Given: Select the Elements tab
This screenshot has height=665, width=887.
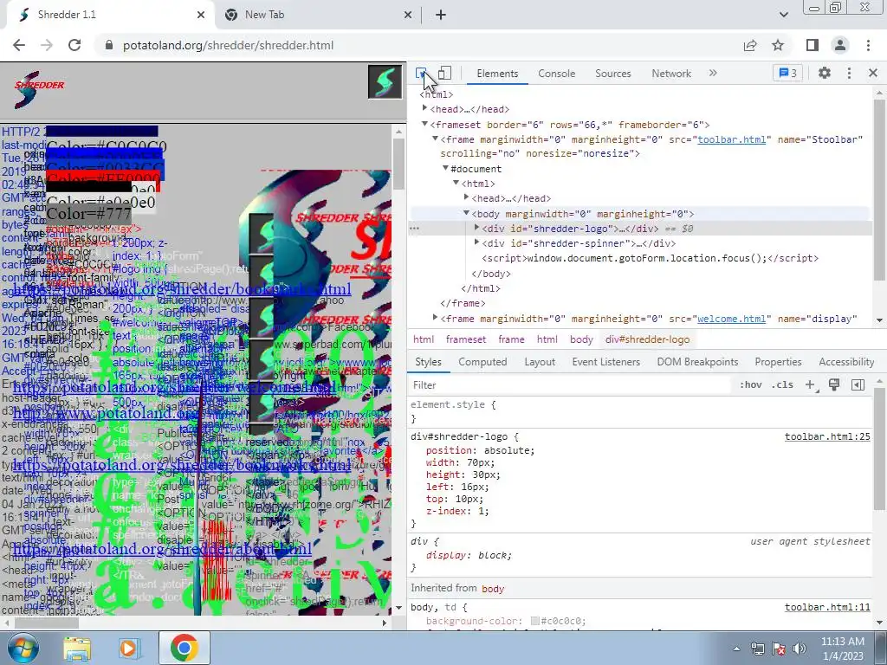Looking at the screenshot, I should tap(497, 74).
